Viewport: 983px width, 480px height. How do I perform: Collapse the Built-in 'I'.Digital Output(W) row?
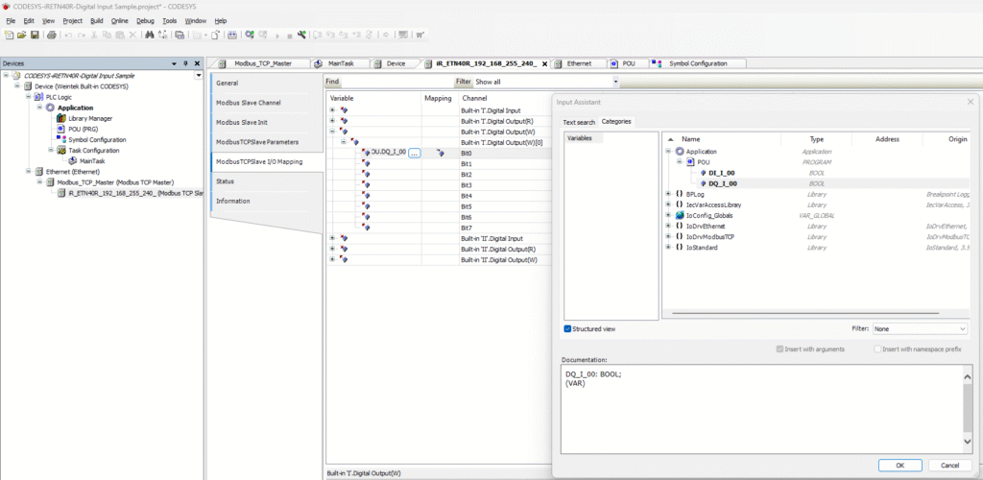coord(332,132)
